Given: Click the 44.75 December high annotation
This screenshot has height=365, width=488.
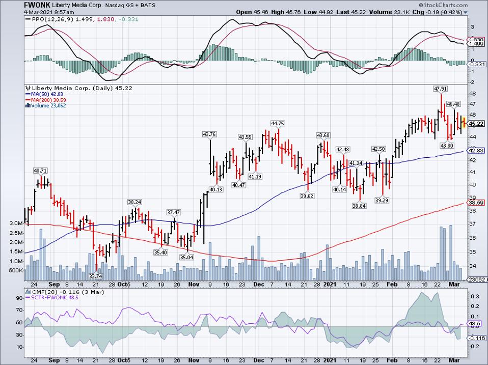Looking at the screenshot, I should pyautogui.click(x=278, y=123).
